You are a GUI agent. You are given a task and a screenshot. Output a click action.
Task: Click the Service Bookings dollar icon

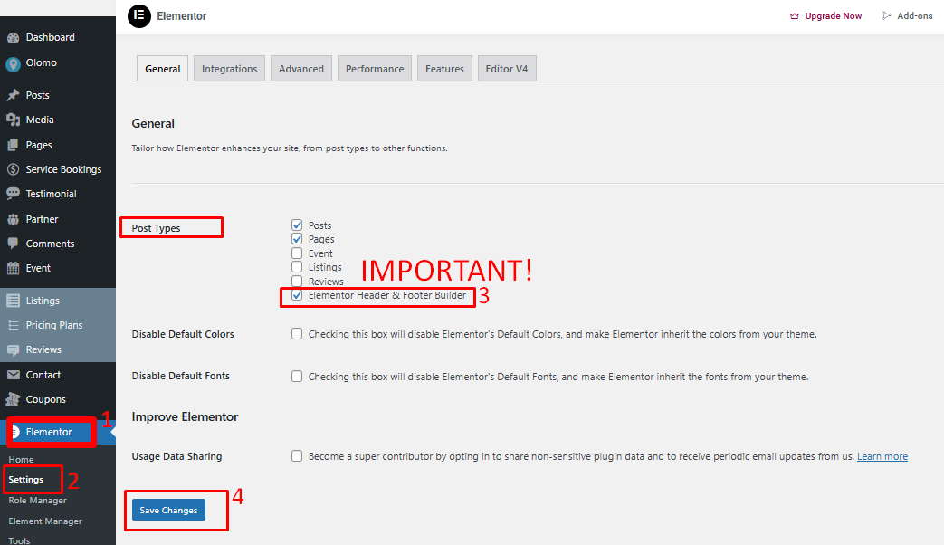click(13, 169)
